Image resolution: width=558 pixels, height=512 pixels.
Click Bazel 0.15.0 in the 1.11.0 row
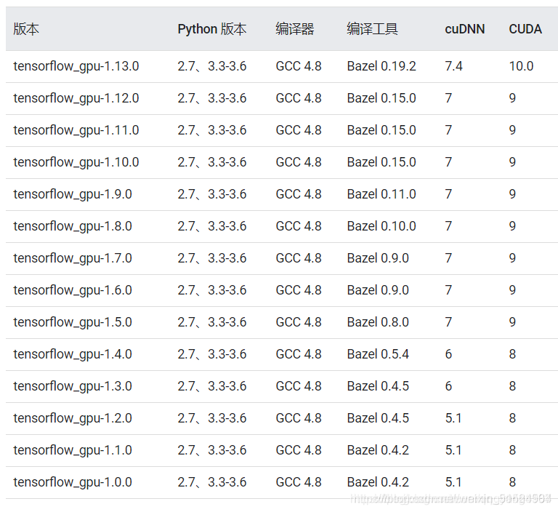[381, 130]
